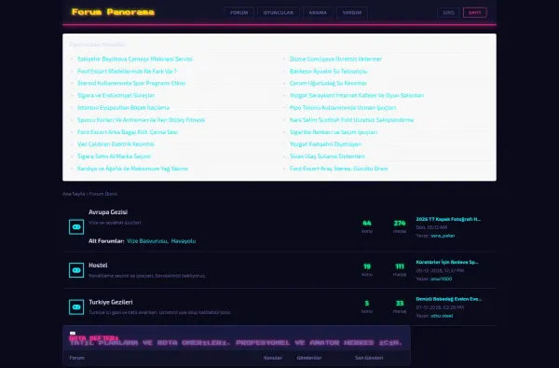The width and height of the screenshot is (559, 368).
Task: Click the Konular column header
Action: click(x=273, y=358)
